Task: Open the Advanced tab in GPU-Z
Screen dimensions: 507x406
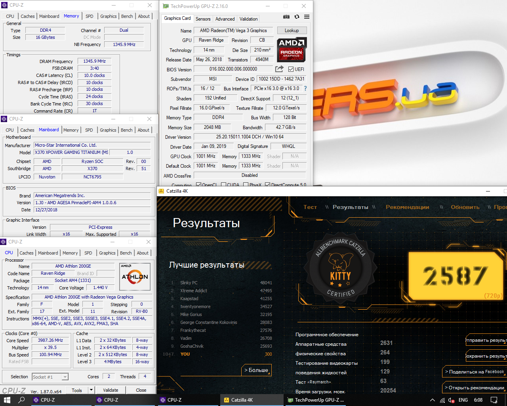Action: (225, 19)
